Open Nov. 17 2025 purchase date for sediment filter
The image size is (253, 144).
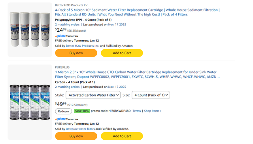[x=117, y=25]
